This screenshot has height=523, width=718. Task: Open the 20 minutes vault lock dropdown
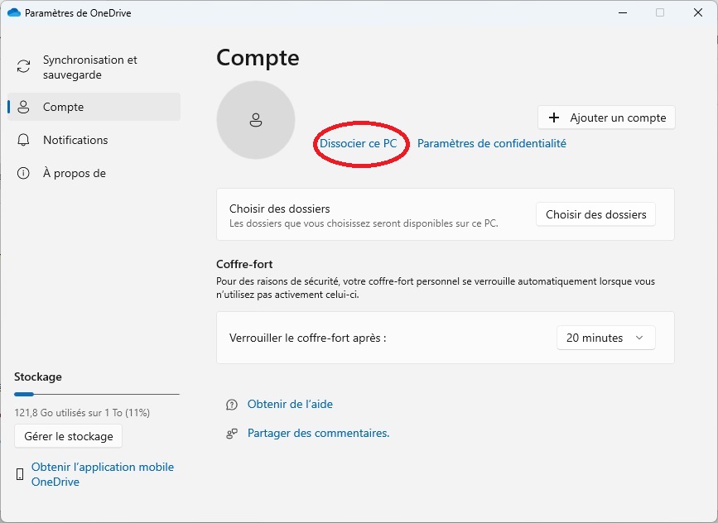[x=606, y=338]
